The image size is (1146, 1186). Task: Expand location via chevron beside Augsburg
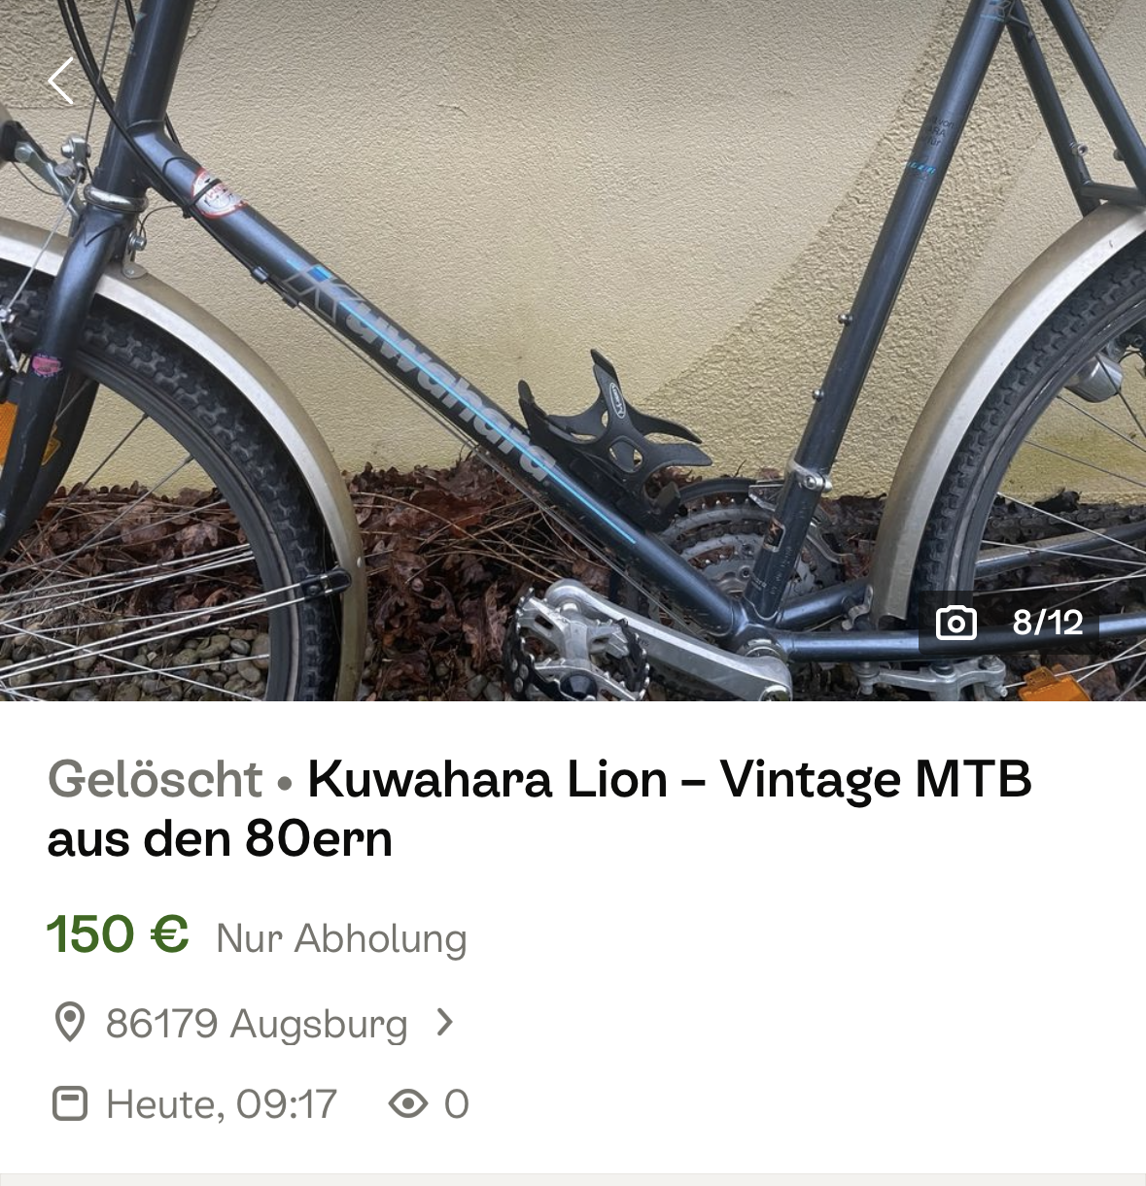pyautogui.click(x=444, y=1023)
